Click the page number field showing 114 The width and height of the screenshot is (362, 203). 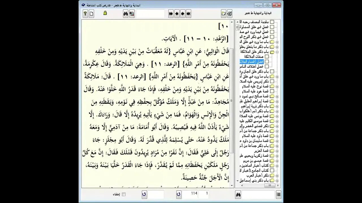pos(190,194)
